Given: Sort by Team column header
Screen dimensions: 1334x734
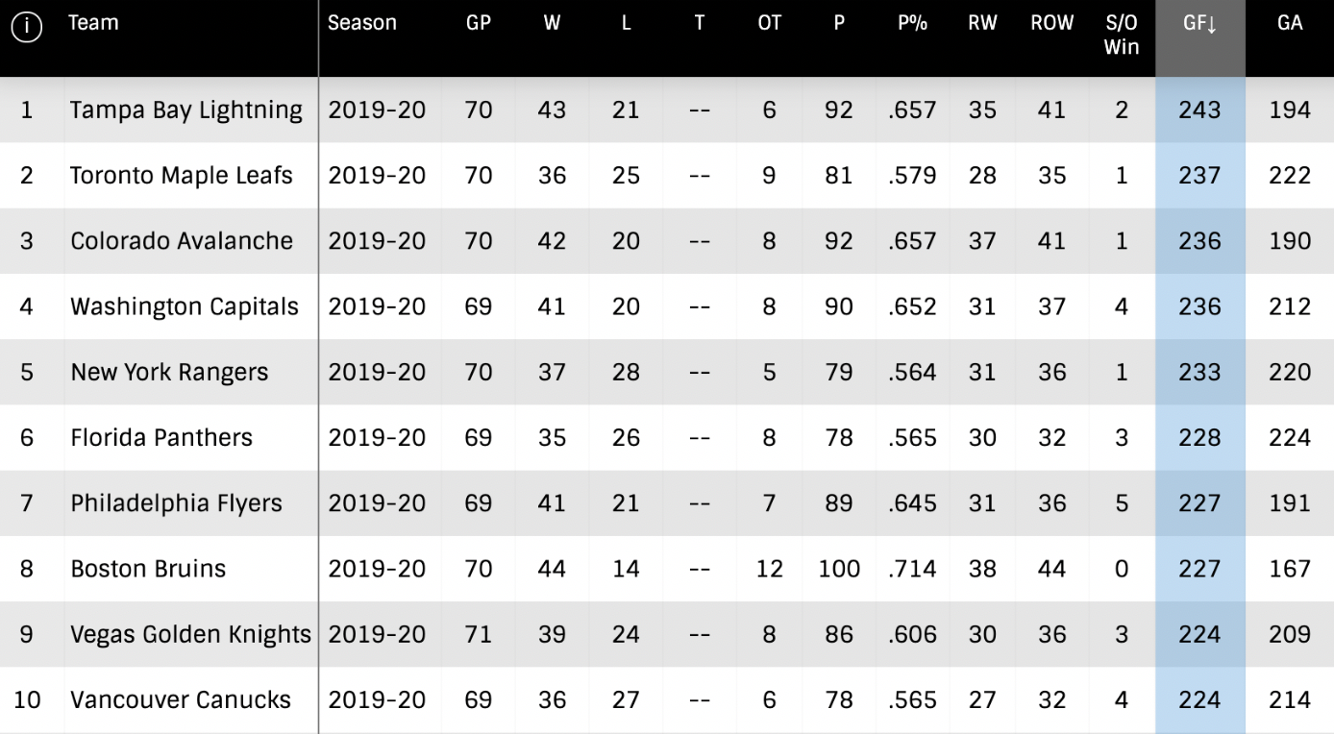Looking at the screenshot, I should pyautogui.click(x=93, y=25).
